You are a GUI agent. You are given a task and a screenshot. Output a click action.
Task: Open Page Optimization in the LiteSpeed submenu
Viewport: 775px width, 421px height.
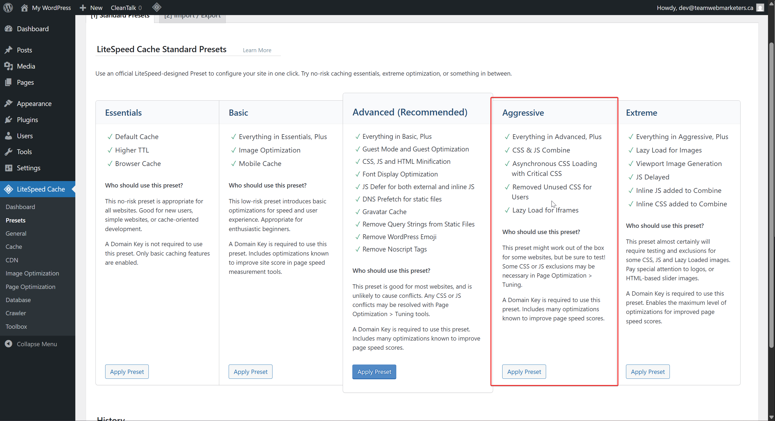[30, 286]
